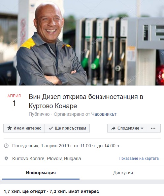Open the three-dots more options button
Screen dimensions: 164x196
(153, 128)
